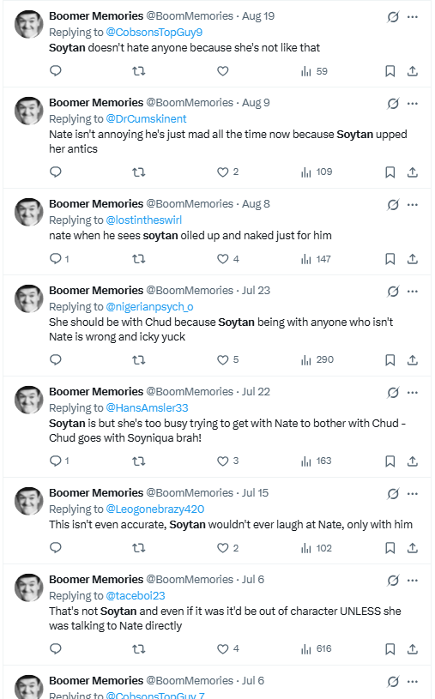435x699 pixels.
Task: Open Grok icon on Aug 19 tweet
Action: tap(393, 17)
